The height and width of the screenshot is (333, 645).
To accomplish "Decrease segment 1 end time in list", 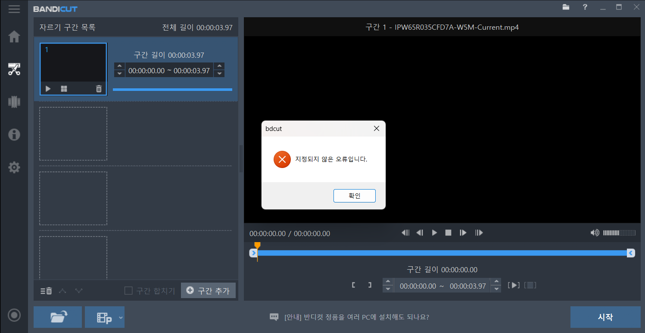I will tap(219, 74).
